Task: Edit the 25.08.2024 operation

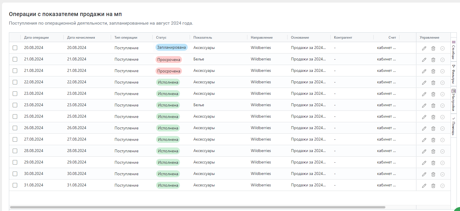Action: [x=424, y=117]
